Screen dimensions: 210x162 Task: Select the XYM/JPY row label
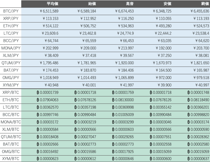coord(11,85)
